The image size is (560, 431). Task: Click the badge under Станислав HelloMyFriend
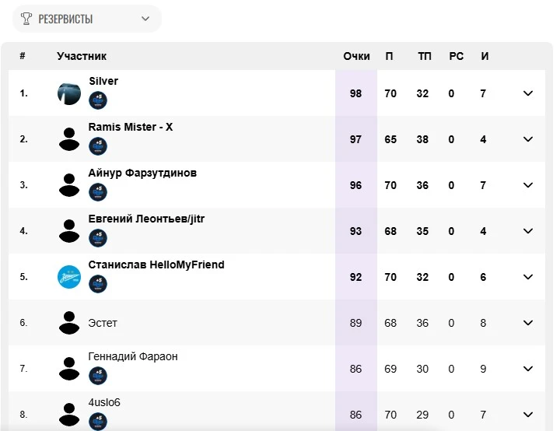(x=98, y=284)
